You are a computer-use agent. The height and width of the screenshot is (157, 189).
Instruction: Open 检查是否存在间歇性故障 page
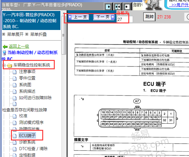click(25, 110)
